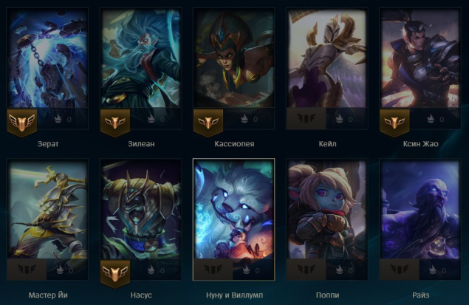469x305 pixels.
Task: Click the Поппи name label
Action: (x=327, y=295)
